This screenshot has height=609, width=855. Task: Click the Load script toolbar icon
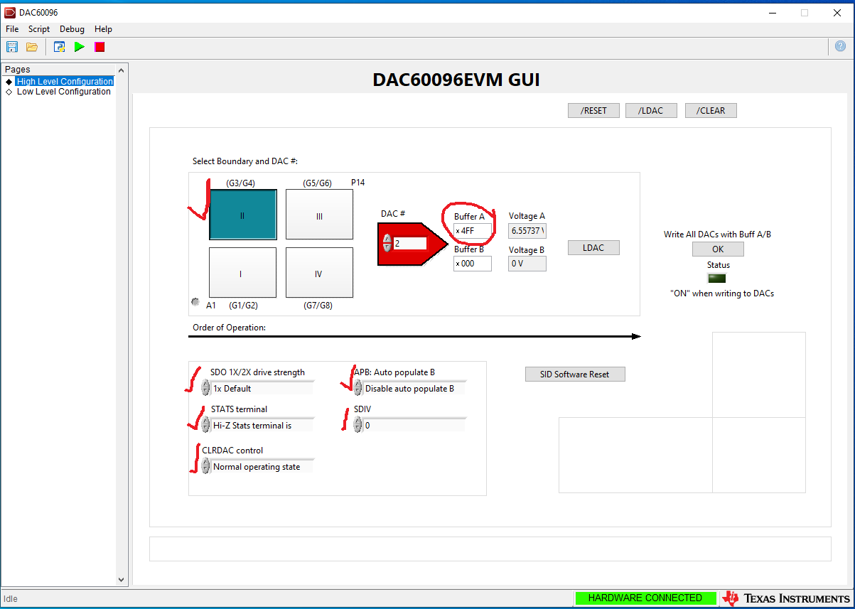[60, 47]
